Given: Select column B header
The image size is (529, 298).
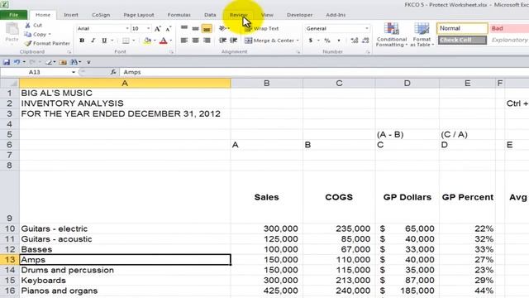Looking at the screenshot, I should click(x=267, y=83).
